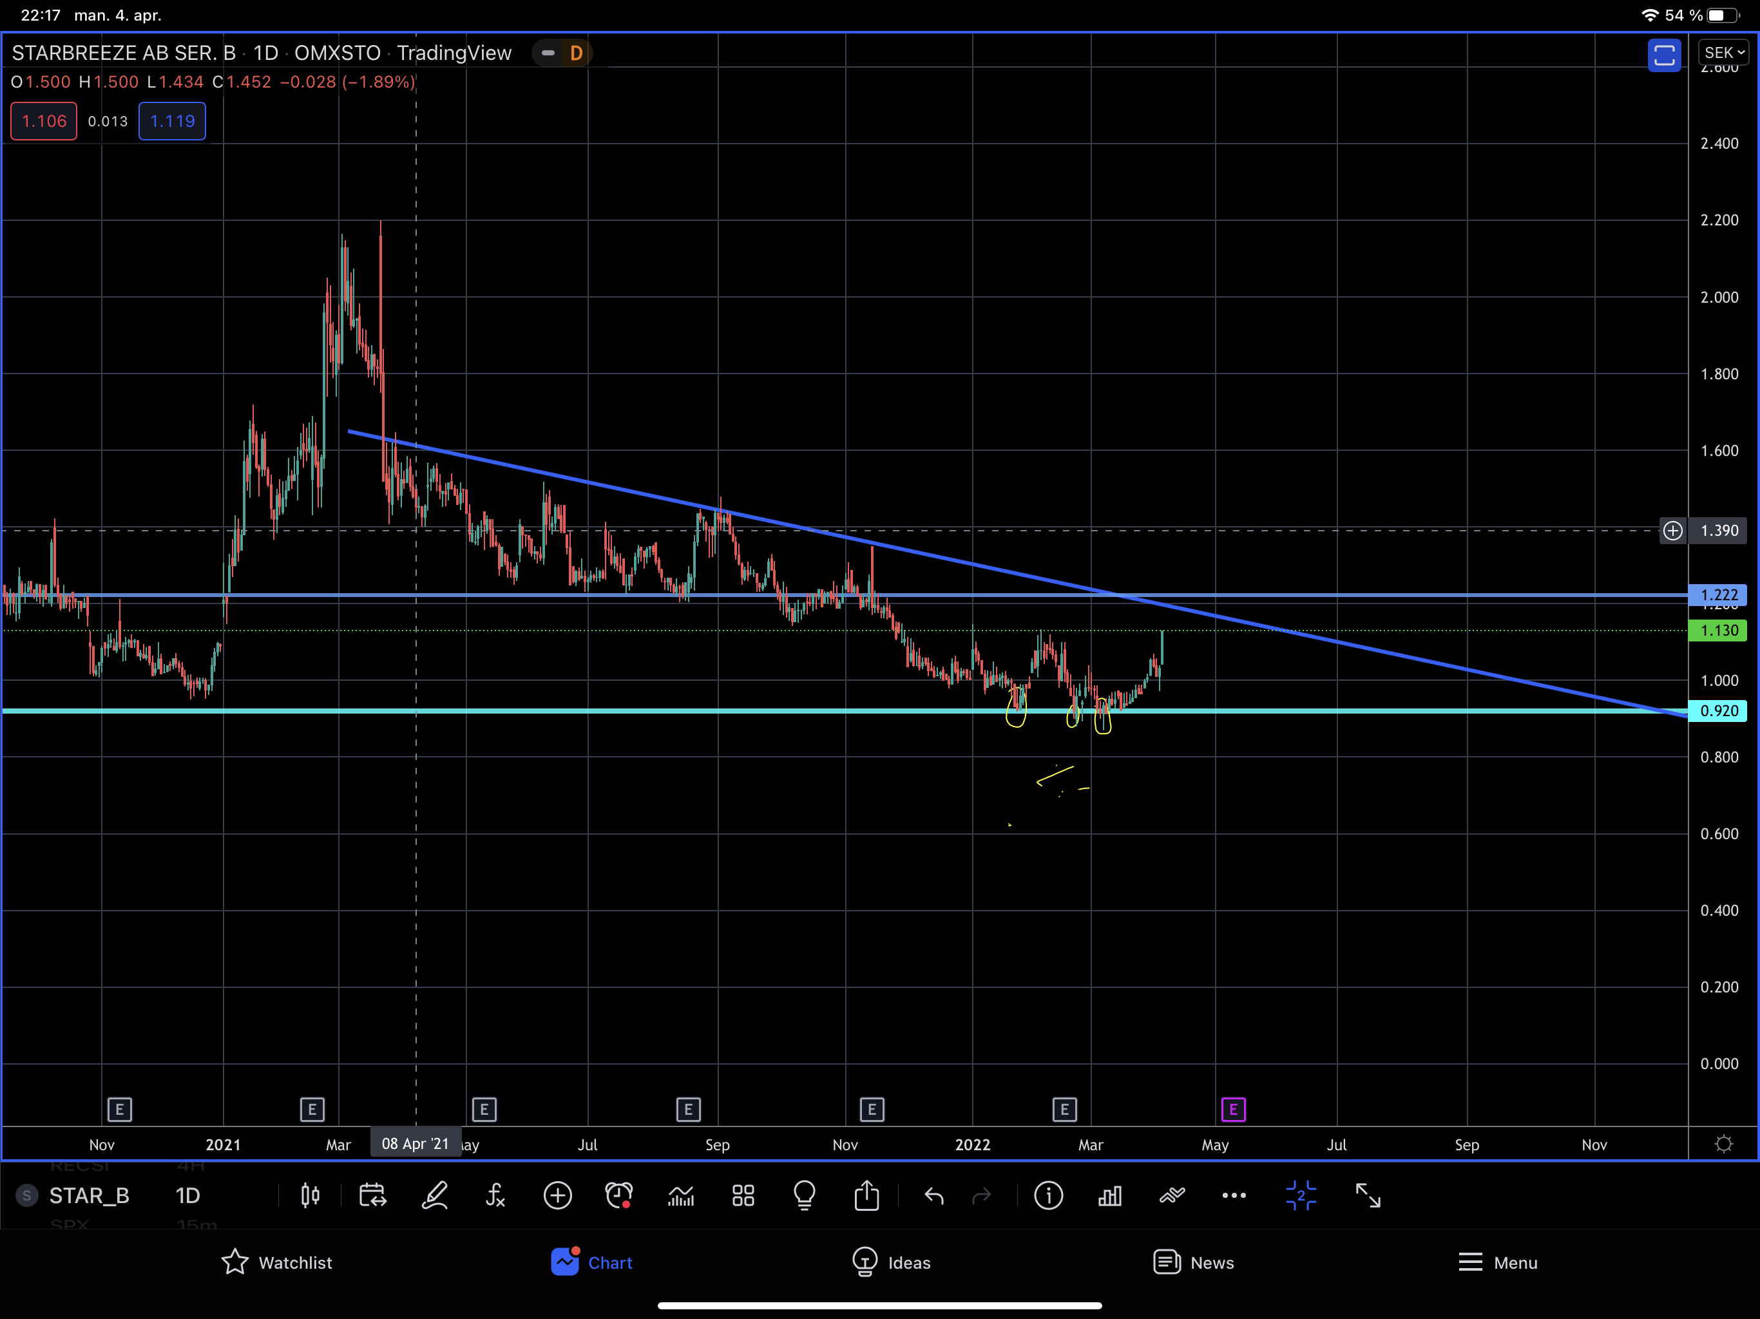Open the symbol info icon
This screenshot has width=1760, height=1319.
(1048, 1195)
